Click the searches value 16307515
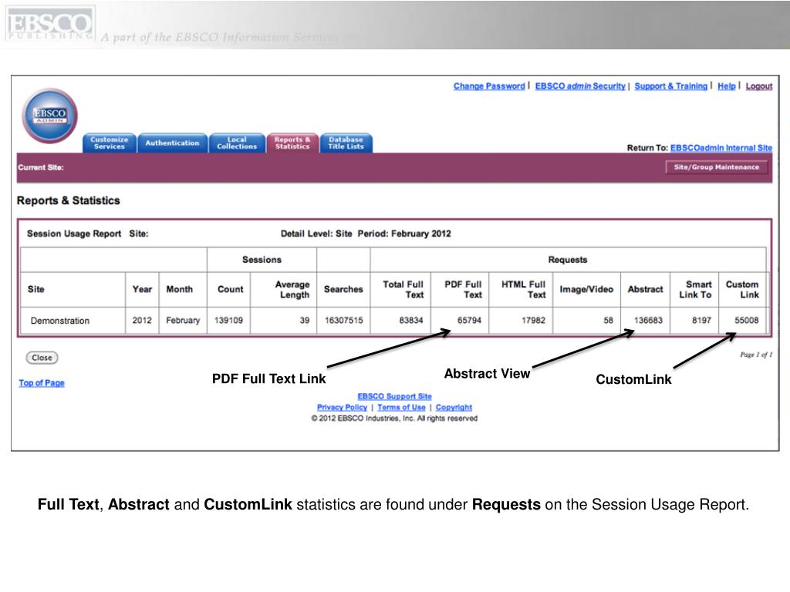The width and height of the screenshot is (790, 592). click(x=343, y=320)
